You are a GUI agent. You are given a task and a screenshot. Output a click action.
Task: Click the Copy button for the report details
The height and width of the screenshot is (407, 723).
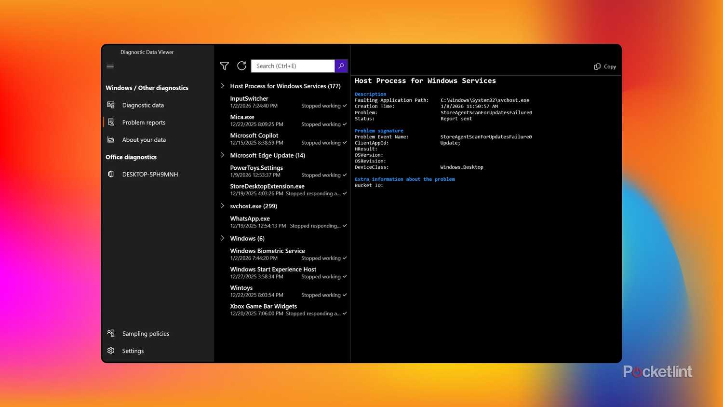[x=604, y=67]
